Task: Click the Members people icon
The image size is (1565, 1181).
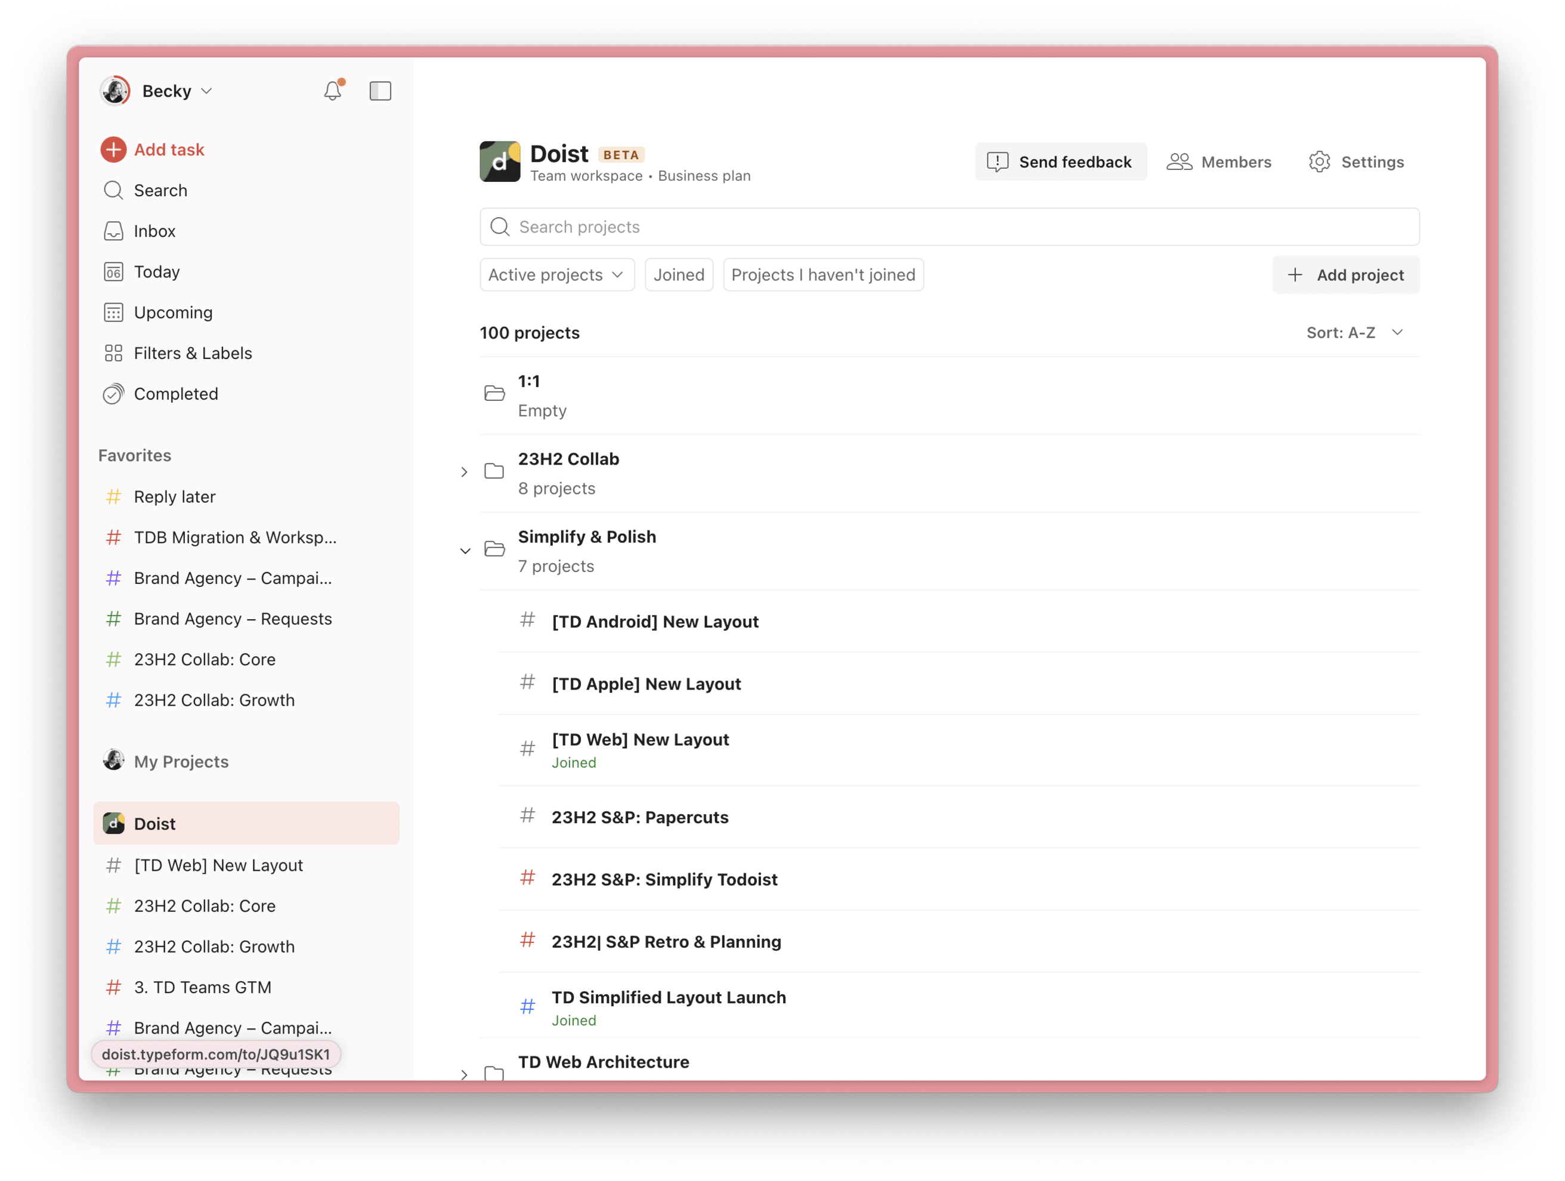Action: (1179, 162)
